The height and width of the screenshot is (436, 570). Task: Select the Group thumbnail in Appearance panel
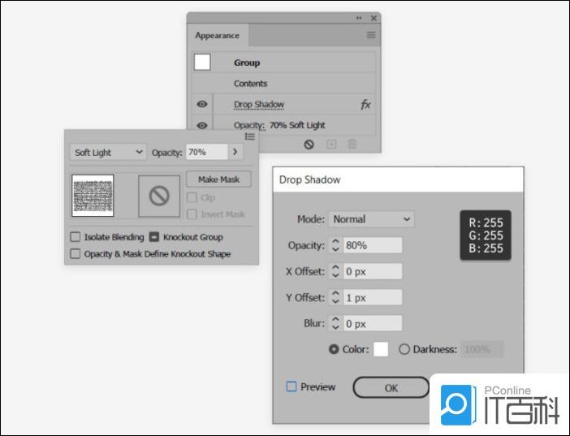coord(202,62)
